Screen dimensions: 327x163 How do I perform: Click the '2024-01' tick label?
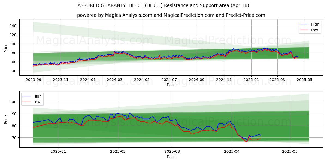(88, 80)
